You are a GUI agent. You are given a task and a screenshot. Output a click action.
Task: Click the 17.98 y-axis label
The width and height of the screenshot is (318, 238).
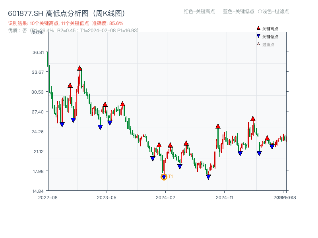point(38,171)
